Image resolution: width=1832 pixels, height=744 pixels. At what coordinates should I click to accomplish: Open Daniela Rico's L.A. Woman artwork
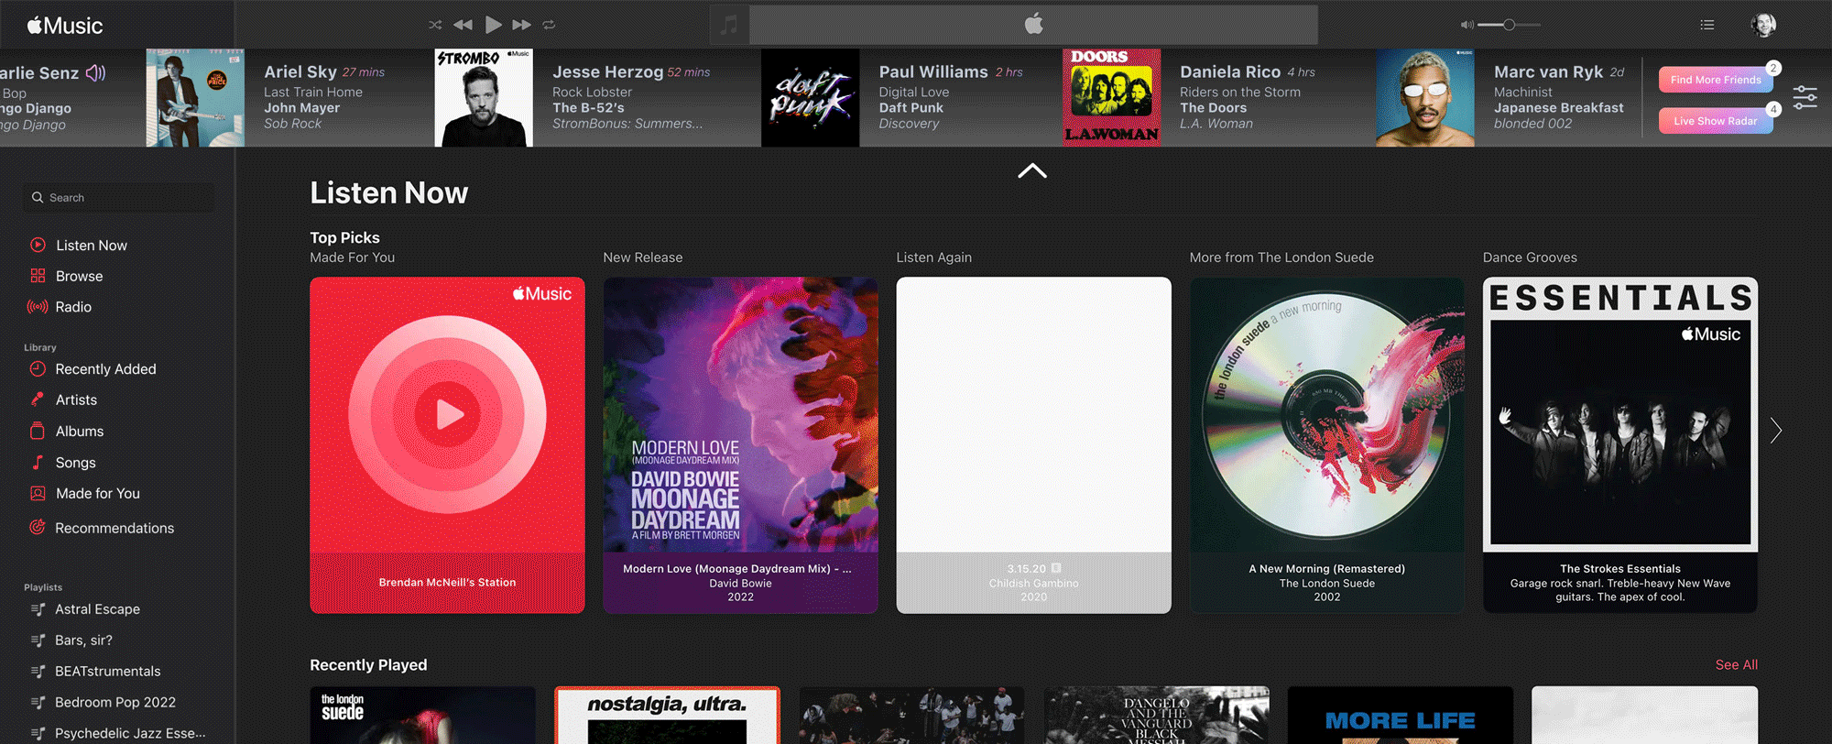click(x=1111, y=98)
